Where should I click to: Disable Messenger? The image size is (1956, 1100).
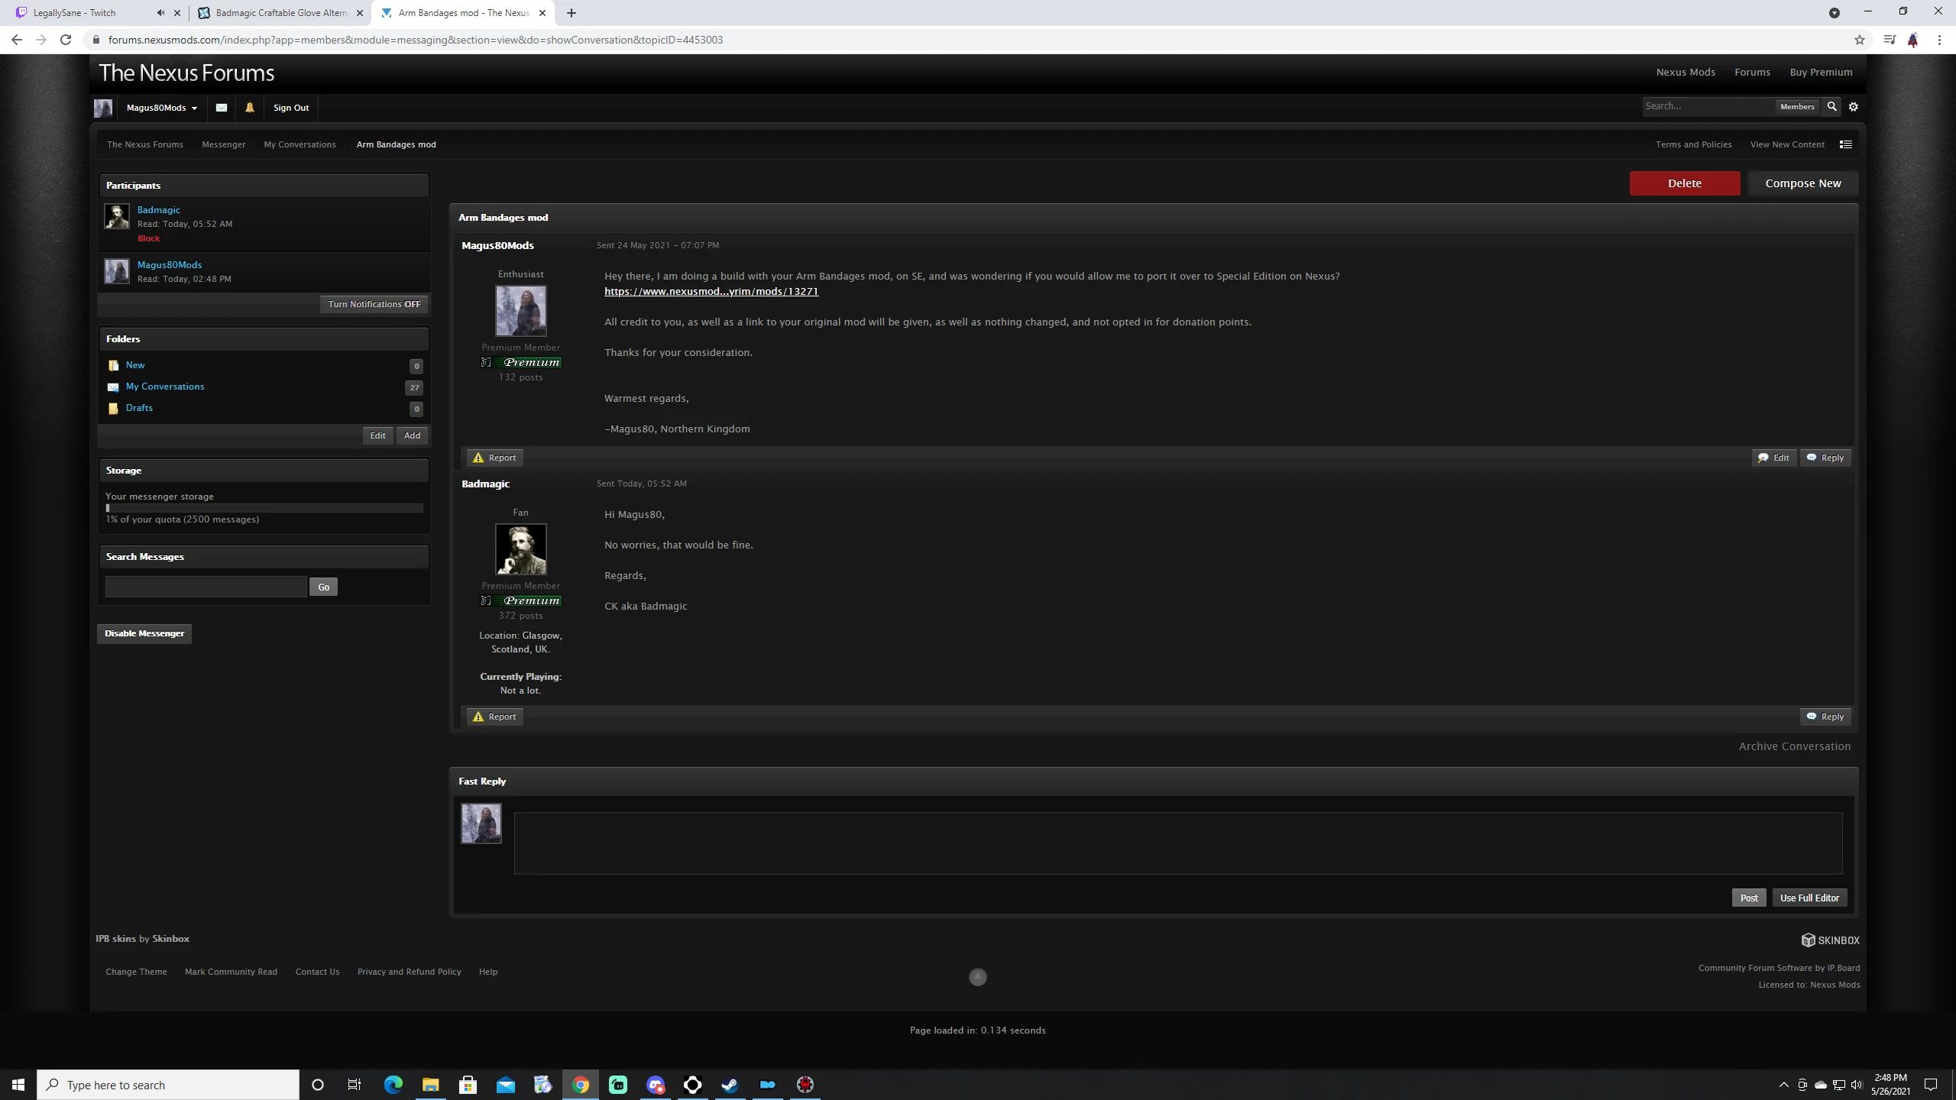pyautogui.click(x=144, y=633)
